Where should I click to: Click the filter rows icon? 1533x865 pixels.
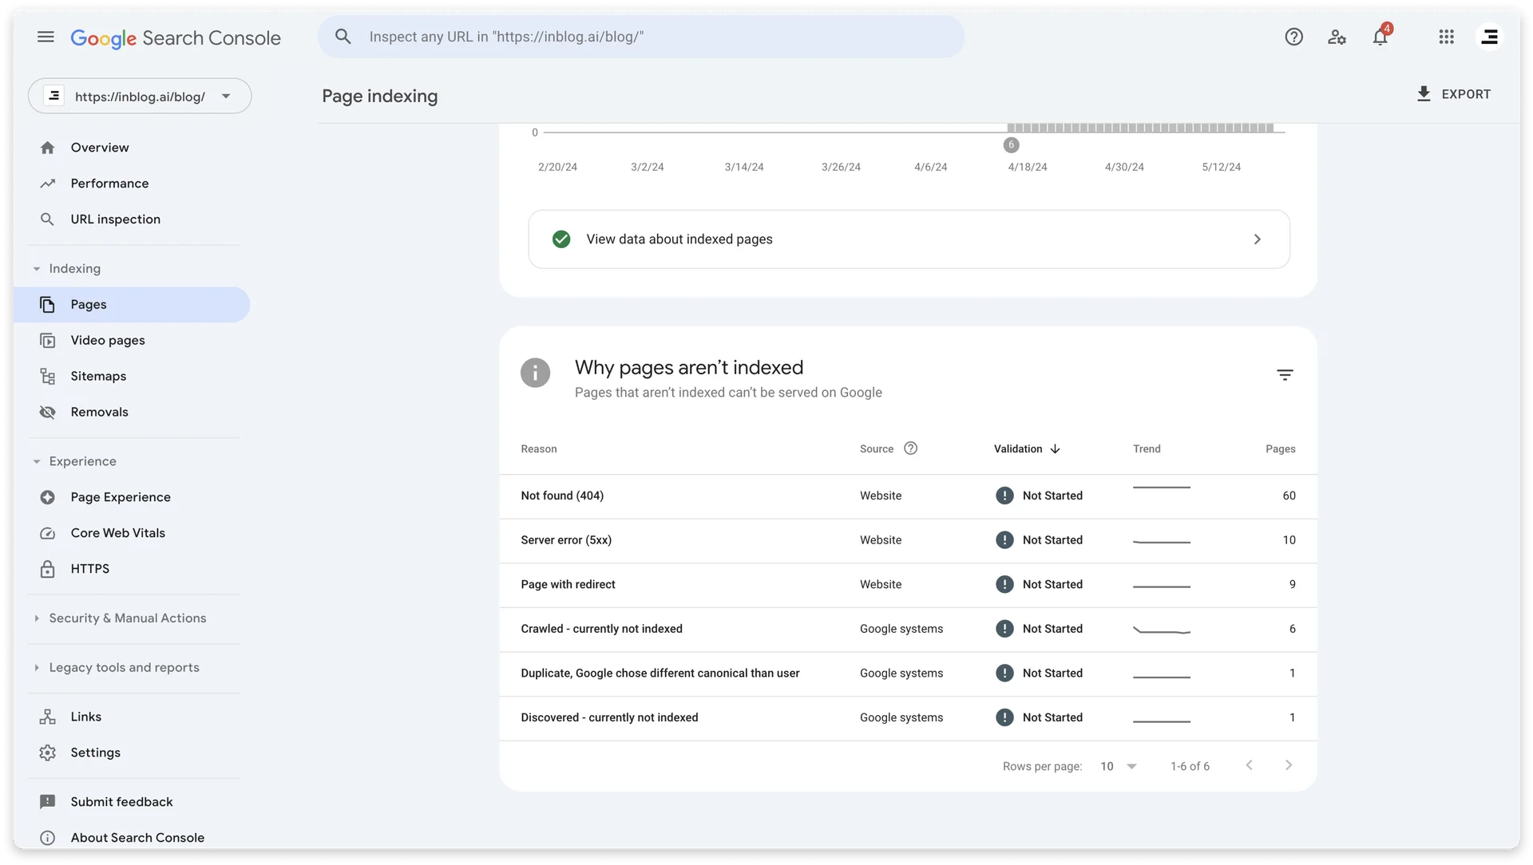pos(1284,375)
